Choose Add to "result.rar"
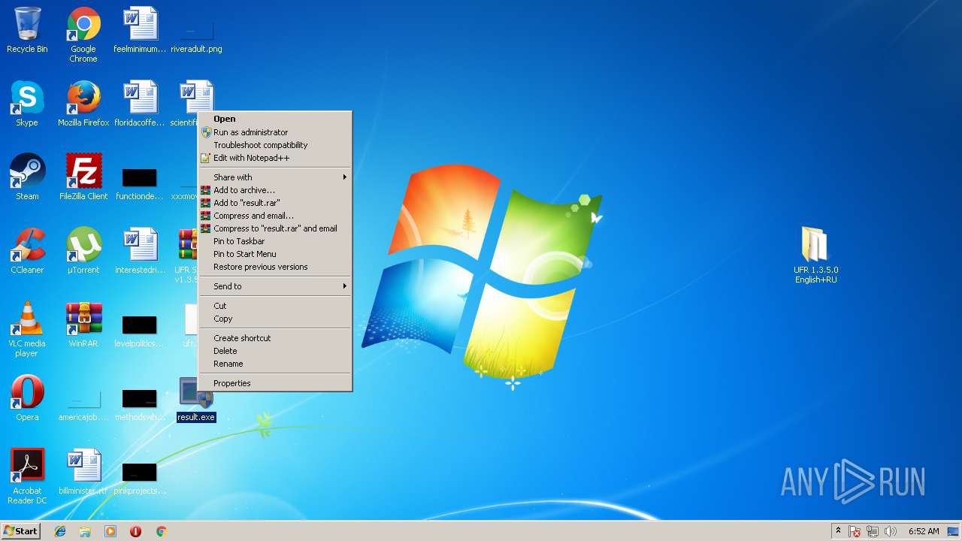Image resolution: width=962 pixels, height=541 pixels. point(275,203)
